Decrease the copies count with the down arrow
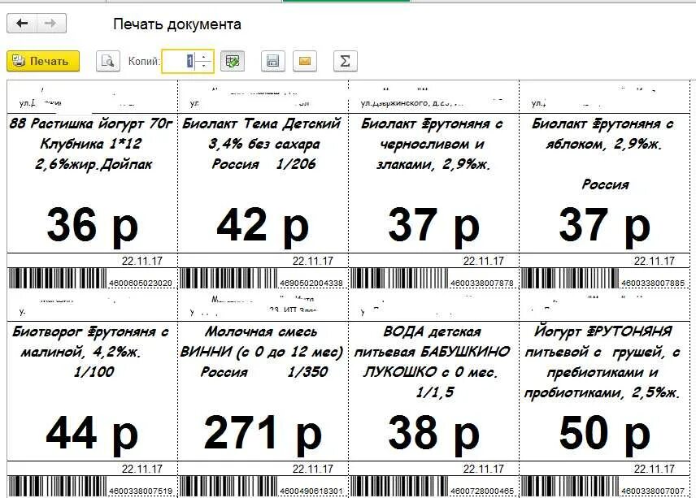 click(x=204, y=66)
